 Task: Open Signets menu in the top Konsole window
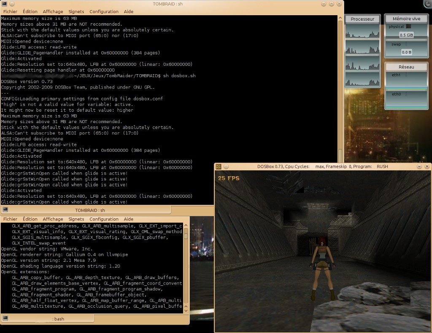tap(76, 11)
